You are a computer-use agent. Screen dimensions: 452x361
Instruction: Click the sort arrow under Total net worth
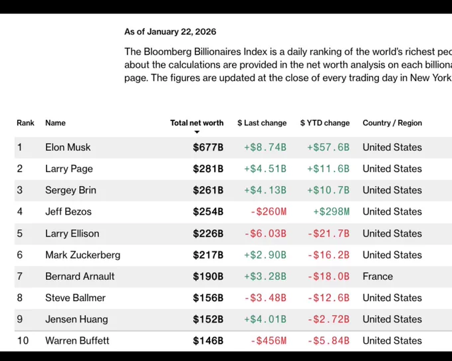point(197,132)
